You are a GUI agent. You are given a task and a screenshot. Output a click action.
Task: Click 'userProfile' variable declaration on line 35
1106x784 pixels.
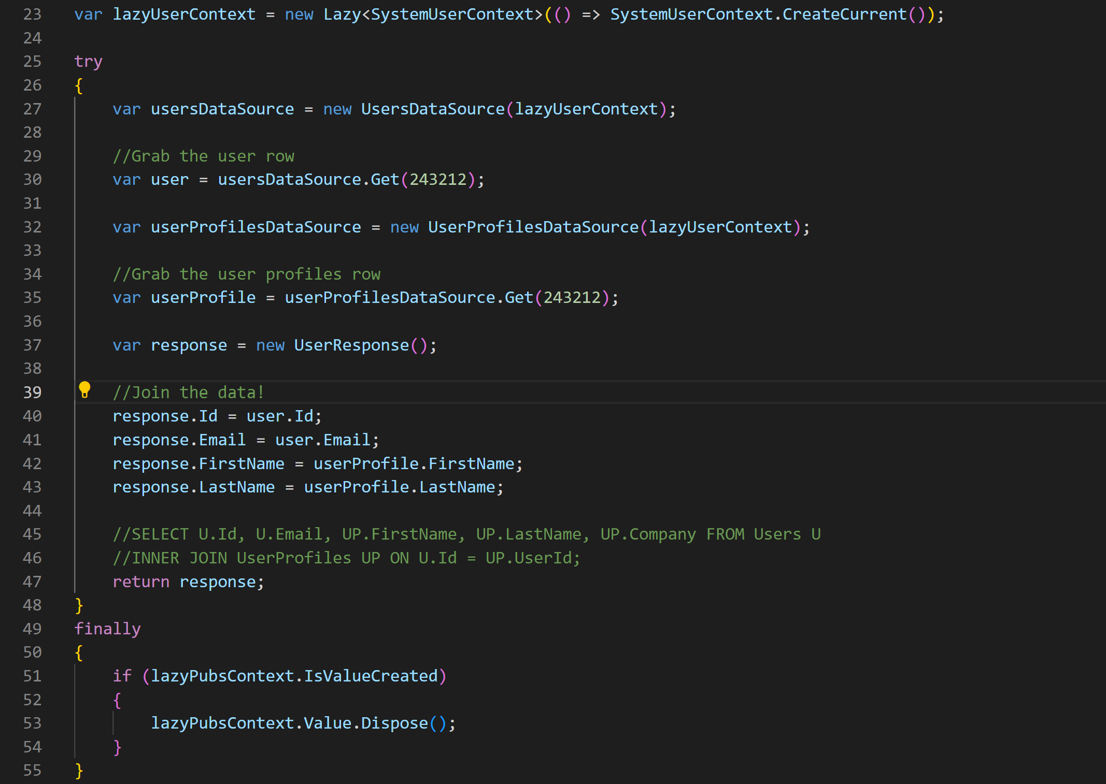click(203, 298)
